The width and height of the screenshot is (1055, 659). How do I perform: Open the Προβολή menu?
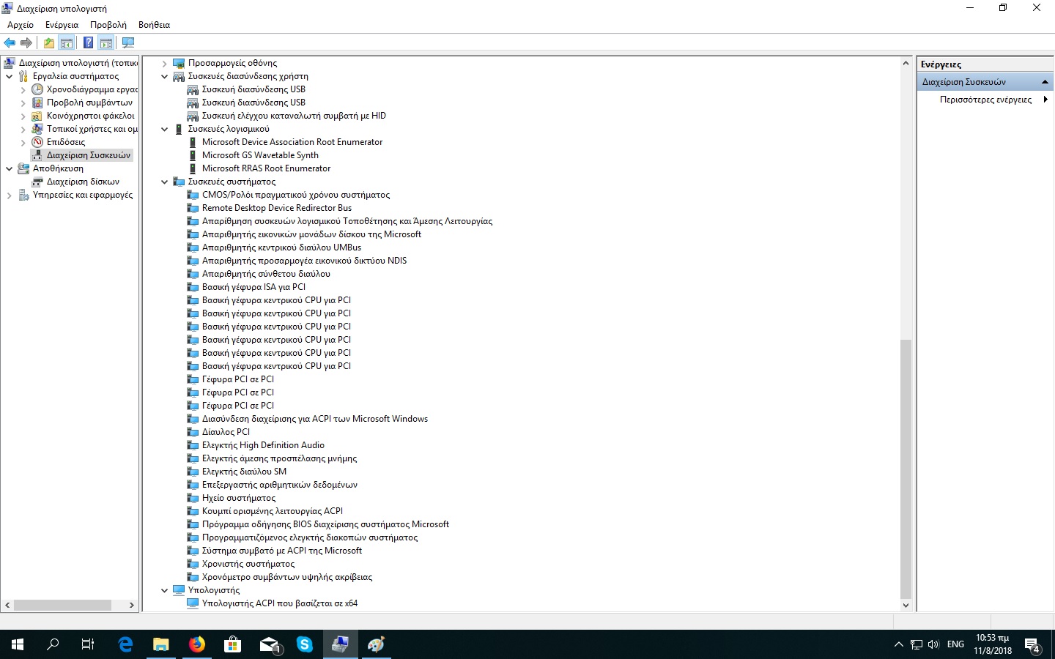pyautogui.click(x=108, y=25)
